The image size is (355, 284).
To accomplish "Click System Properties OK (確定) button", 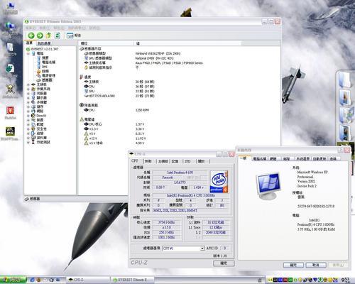I will pos(293,265).
